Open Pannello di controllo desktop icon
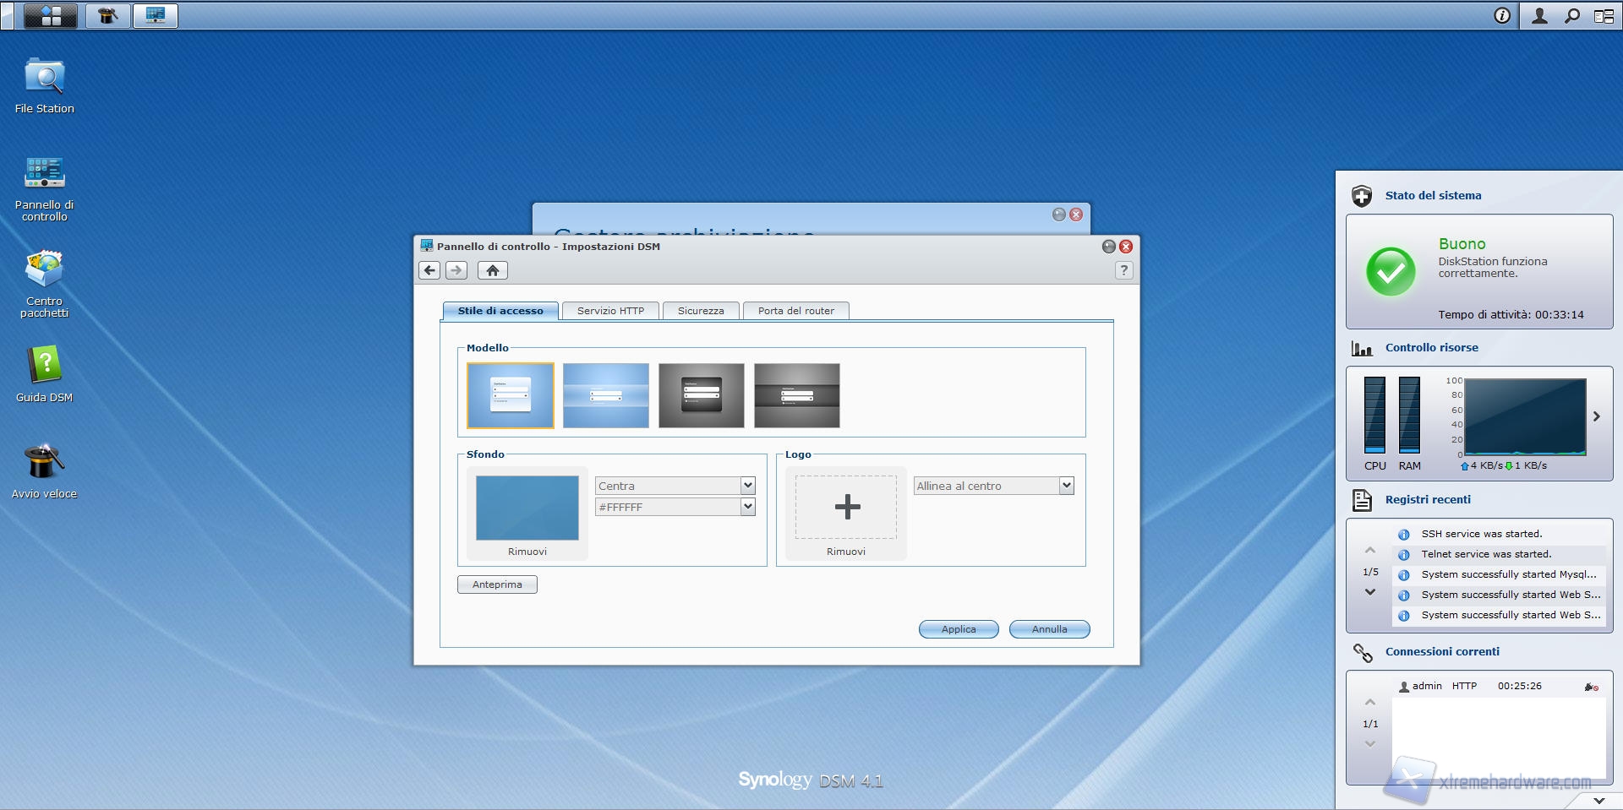 (44, 175)
